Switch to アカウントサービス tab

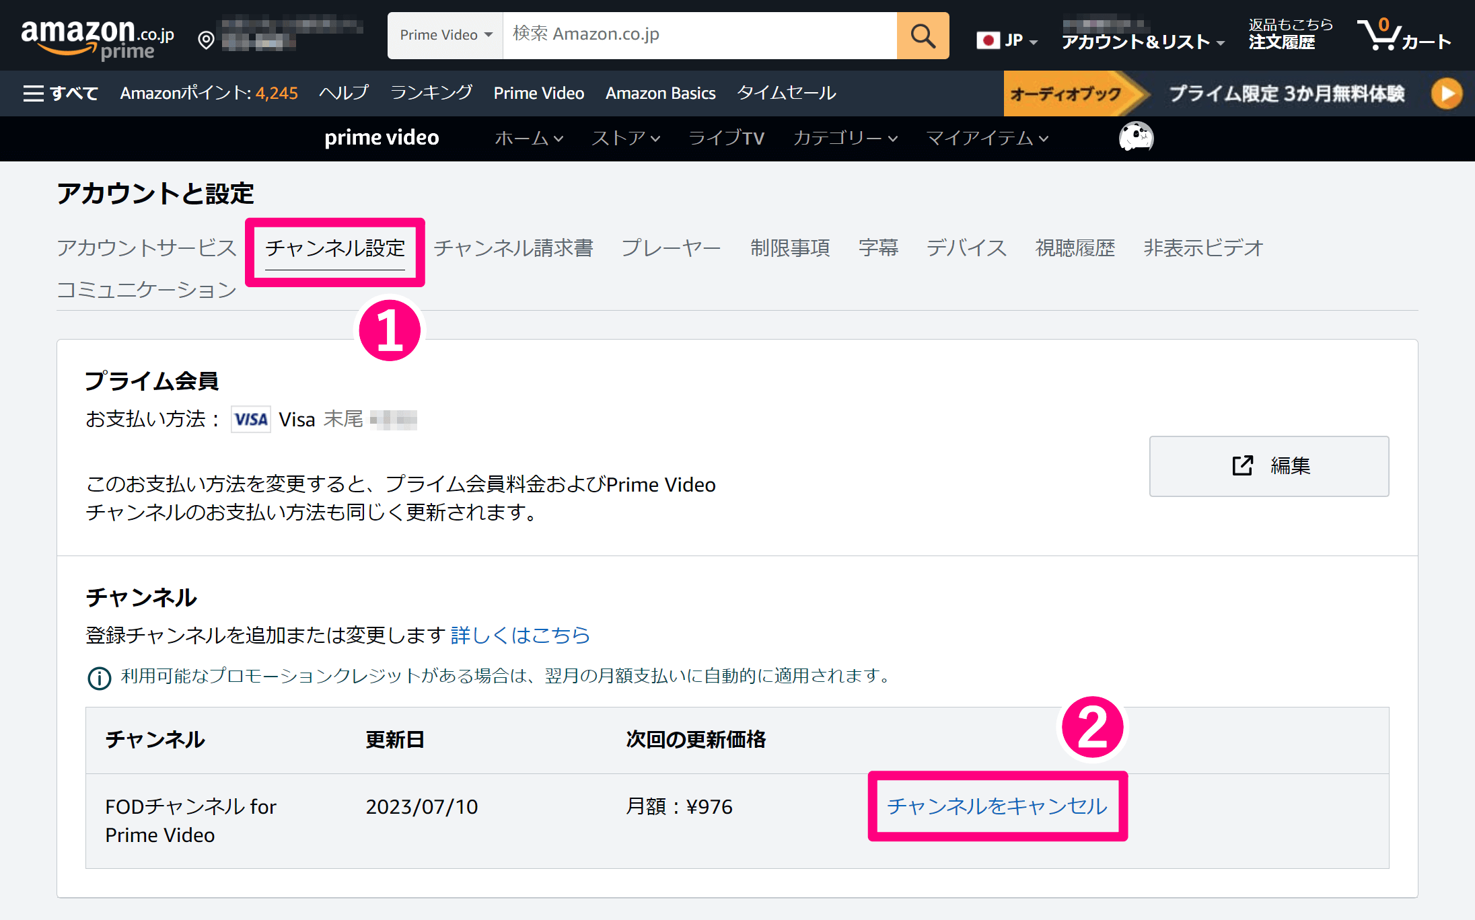coord(147,247)
